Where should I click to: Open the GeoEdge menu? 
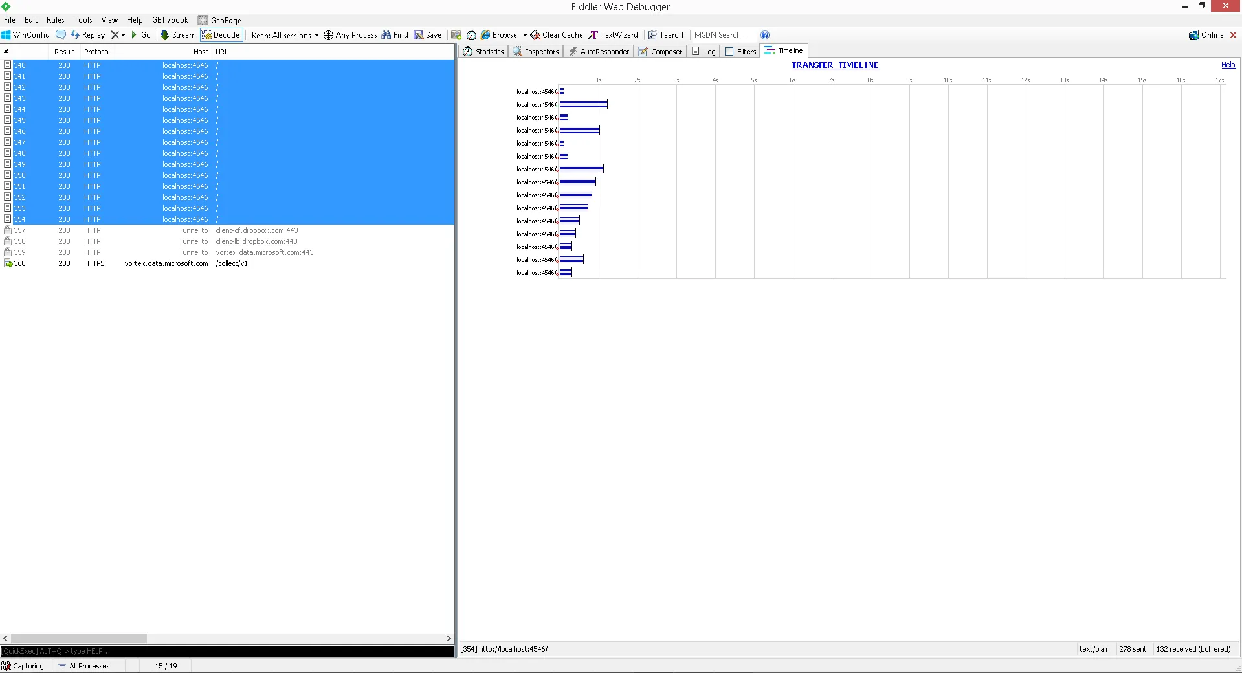(x=220, y=20)
